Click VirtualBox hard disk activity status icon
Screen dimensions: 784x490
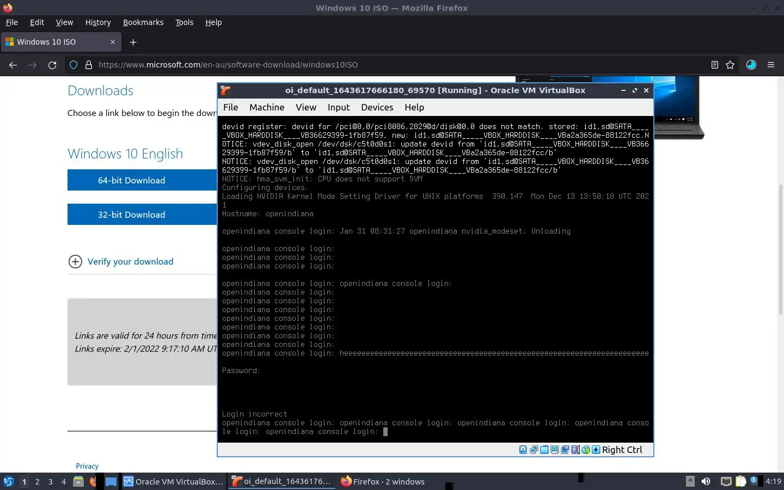coord(523,450)
